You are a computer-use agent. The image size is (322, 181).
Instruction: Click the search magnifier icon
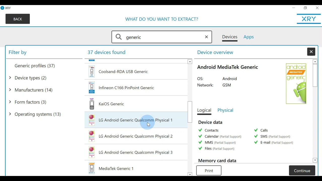119,37
